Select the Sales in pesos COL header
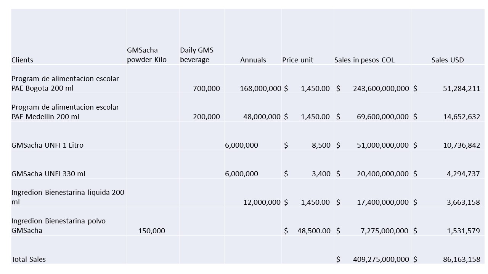This screenshot has width=488, height=274. [x=364, y=60]
